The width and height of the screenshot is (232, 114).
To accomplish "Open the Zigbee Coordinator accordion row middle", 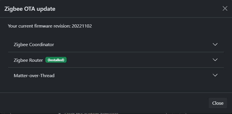I will click(116, 44).
